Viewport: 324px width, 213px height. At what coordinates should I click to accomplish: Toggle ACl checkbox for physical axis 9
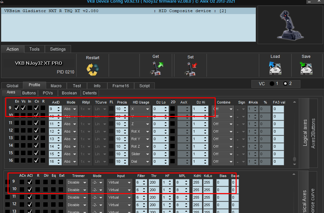click(x=30, y=182)
